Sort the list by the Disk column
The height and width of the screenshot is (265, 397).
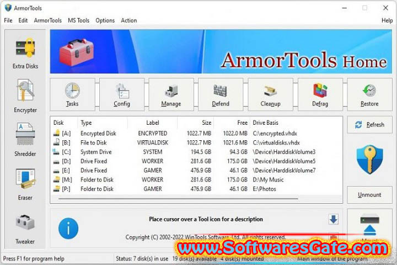pos(58,123)
